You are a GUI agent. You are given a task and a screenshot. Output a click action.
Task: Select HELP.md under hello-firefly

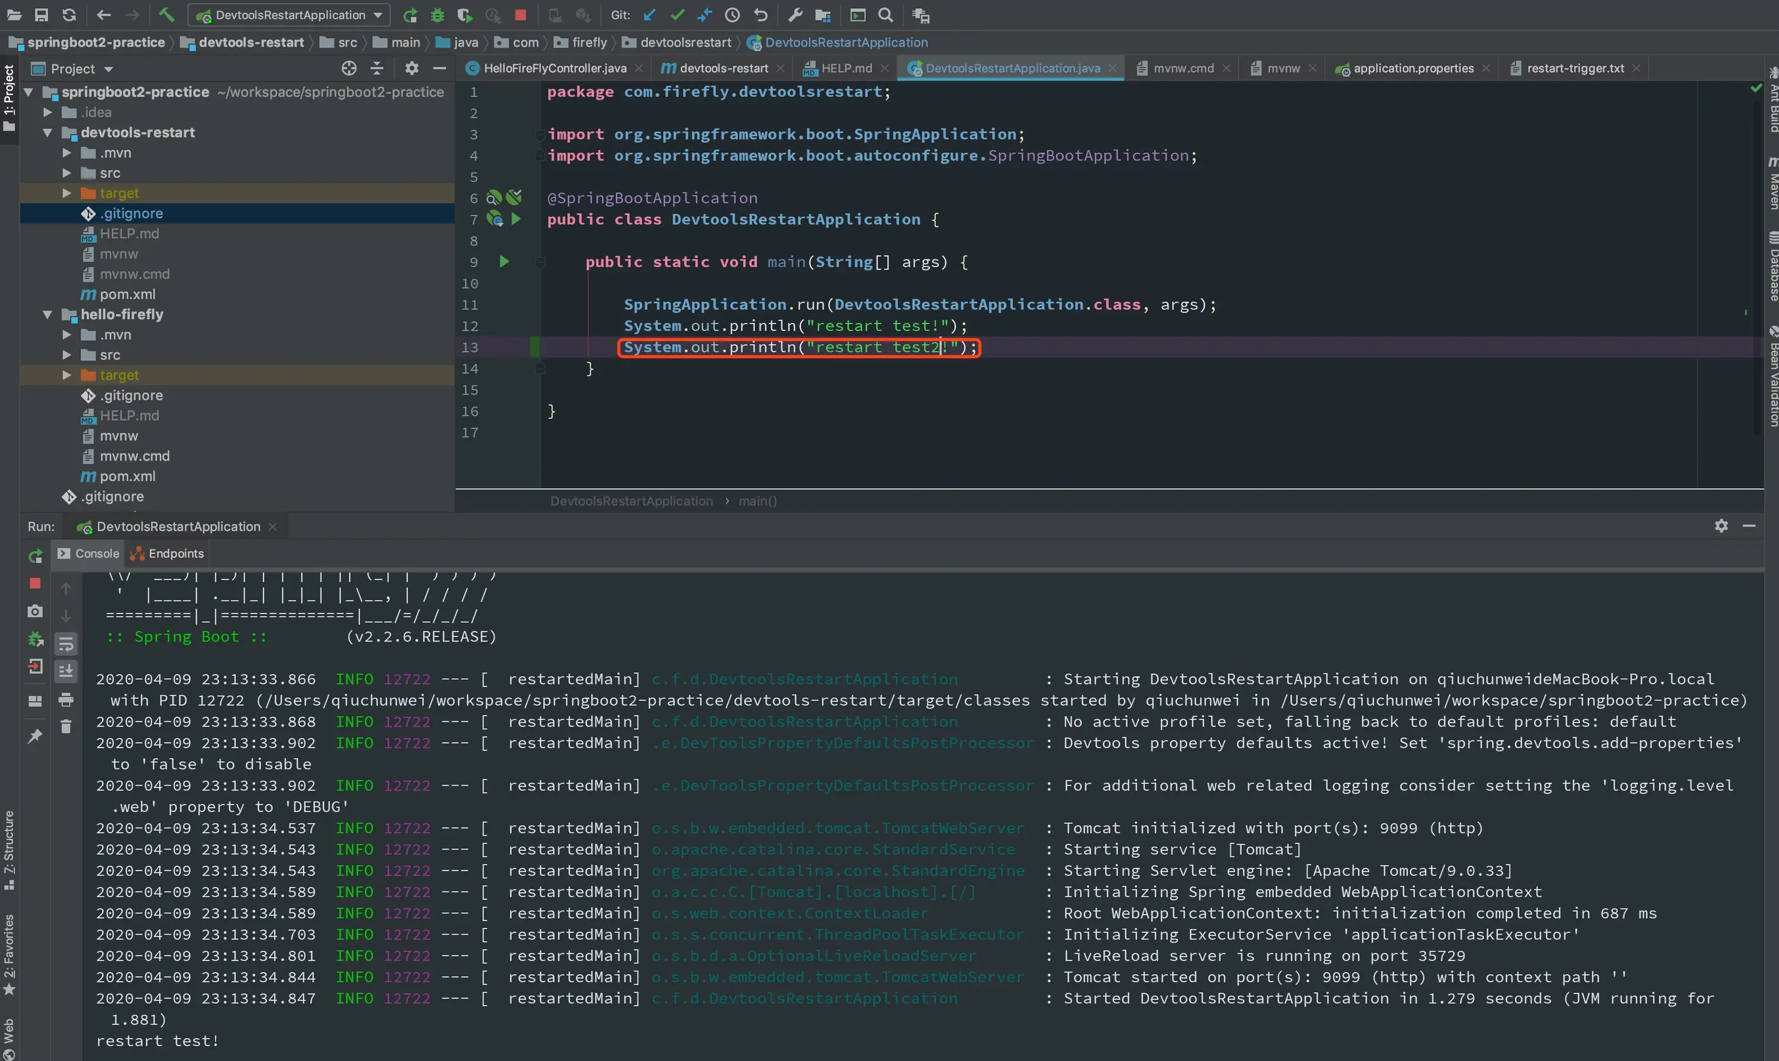[129, 415]
